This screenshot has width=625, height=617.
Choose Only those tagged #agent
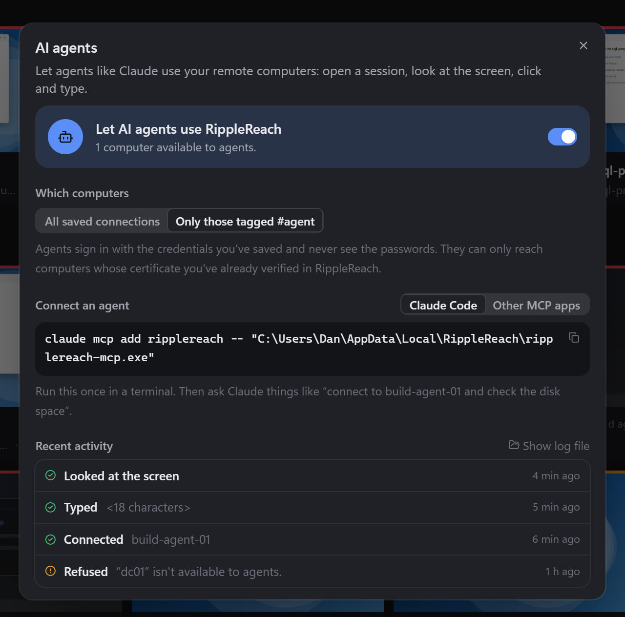(x=245, y=221)
